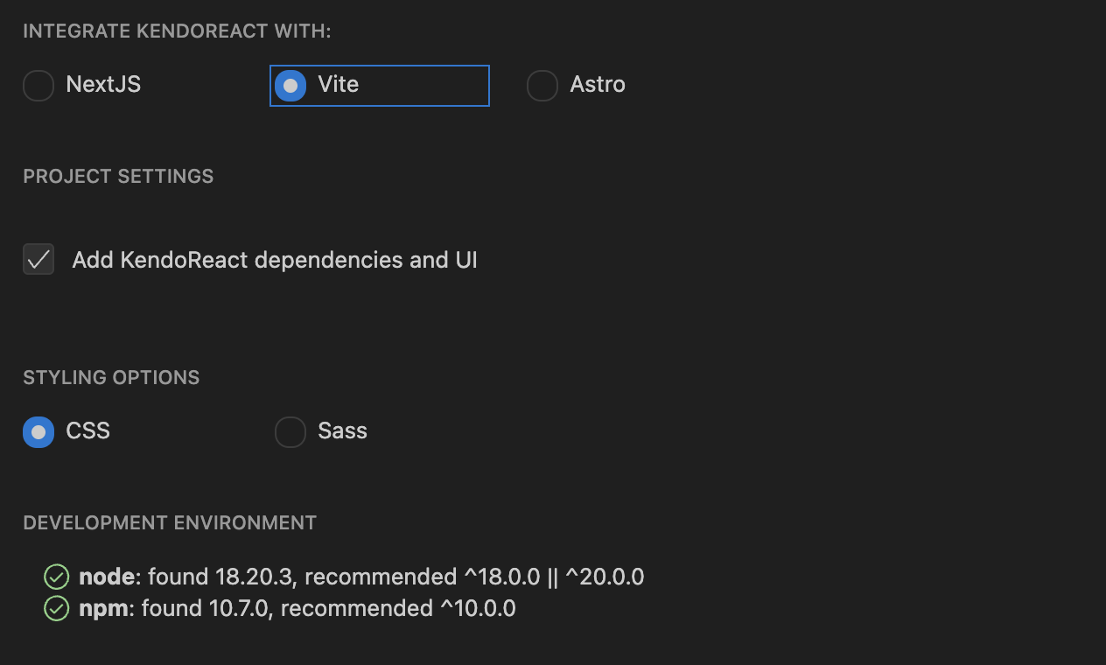Image resolution: width=1106 pixels, height=665 pixels.
Task: Click the green checkmark icon beside node
Action: tap(57, 577)
